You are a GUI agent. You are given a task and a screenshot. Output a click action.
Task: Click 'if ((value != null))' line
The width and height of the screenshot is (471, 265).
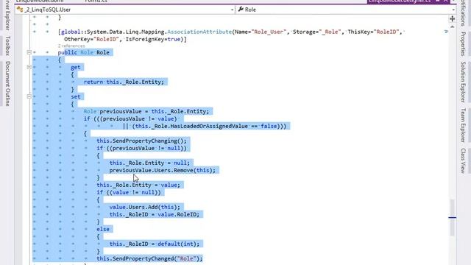point(128,193)
